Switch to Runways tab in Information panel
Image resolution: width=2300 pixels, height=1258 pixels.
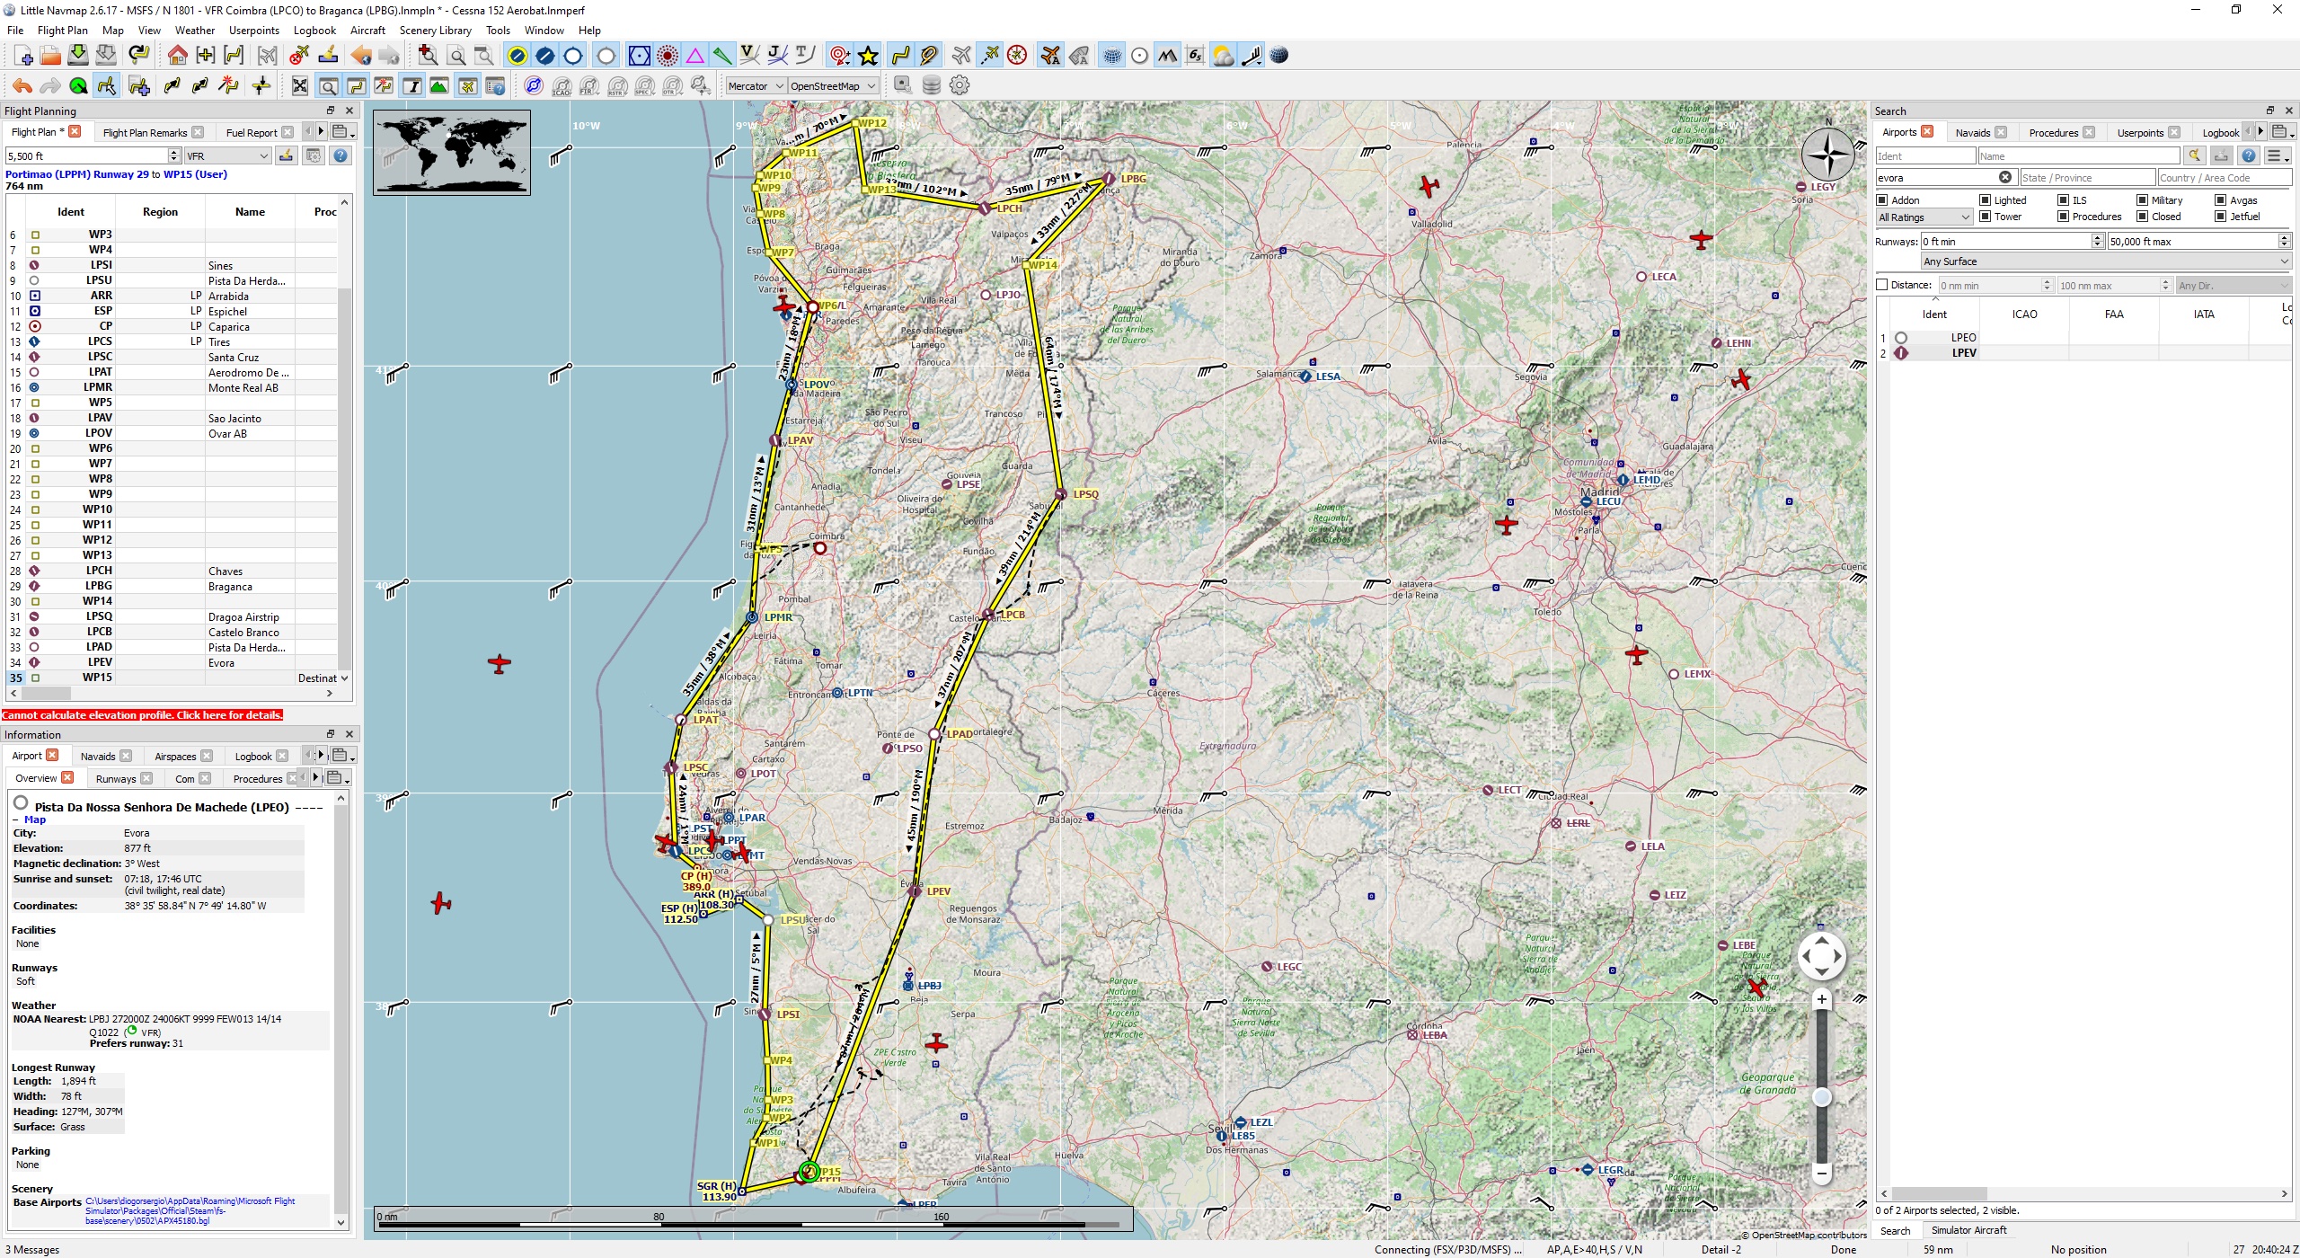point(116,779)
